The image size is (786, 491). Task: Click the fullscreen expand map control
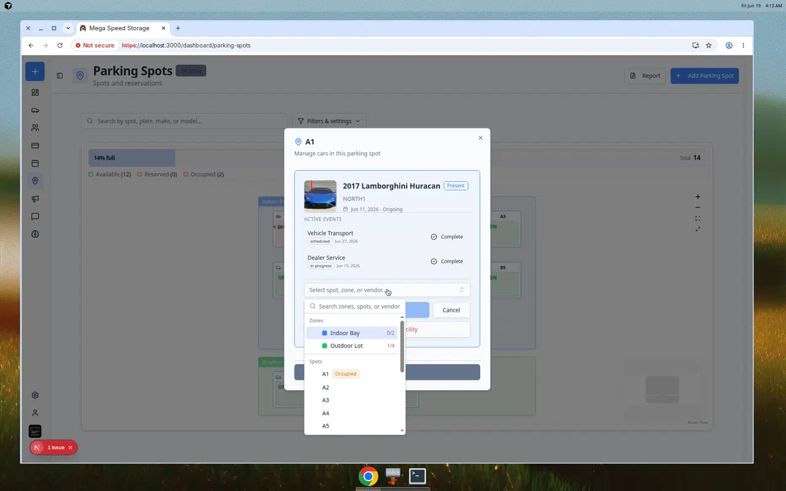[x=698, y=230]
